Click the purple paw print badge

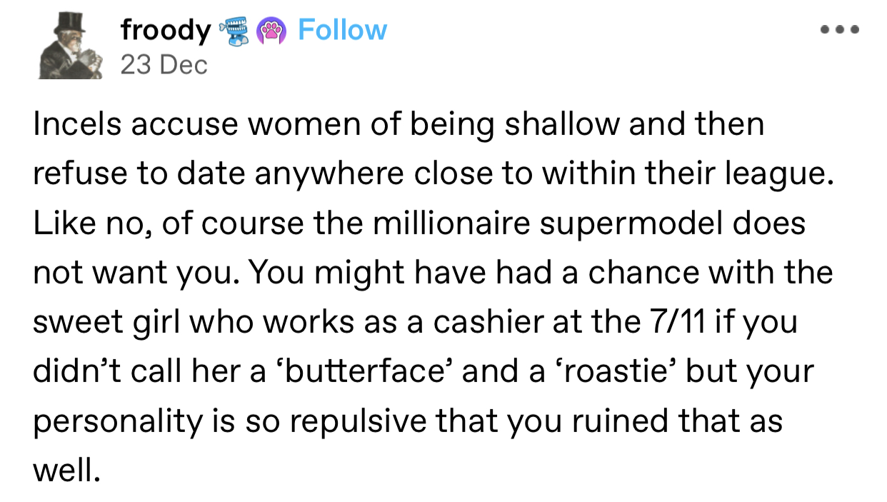click(273, 31)
